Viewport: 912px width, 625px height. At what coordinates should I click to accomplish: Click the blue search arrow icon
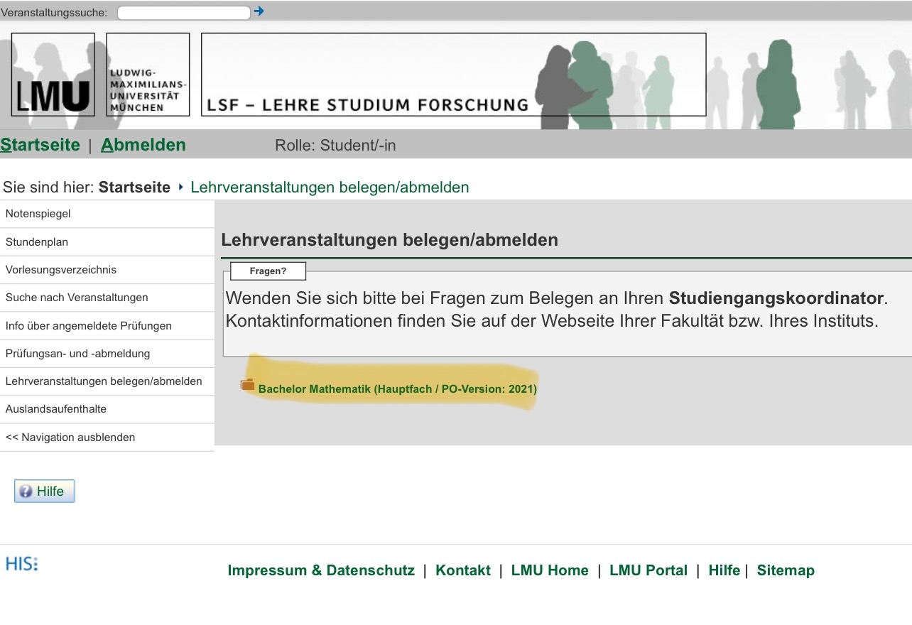pyautogui.click(x=259, y=11)
